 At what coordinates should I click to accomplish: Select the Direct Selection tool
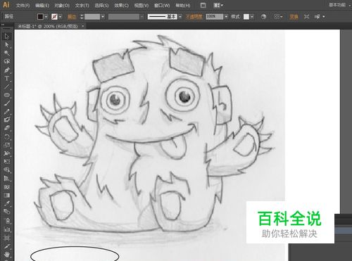[7, 45]
